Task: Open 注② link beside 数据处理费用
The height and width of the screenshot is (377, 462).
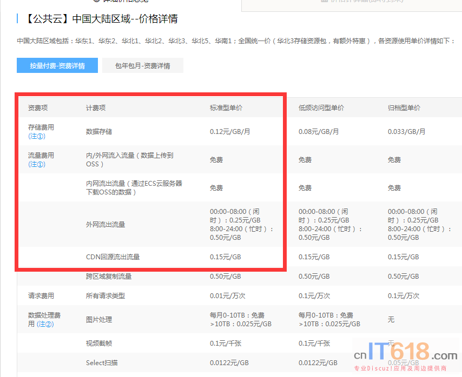Action: coord(45,324)
